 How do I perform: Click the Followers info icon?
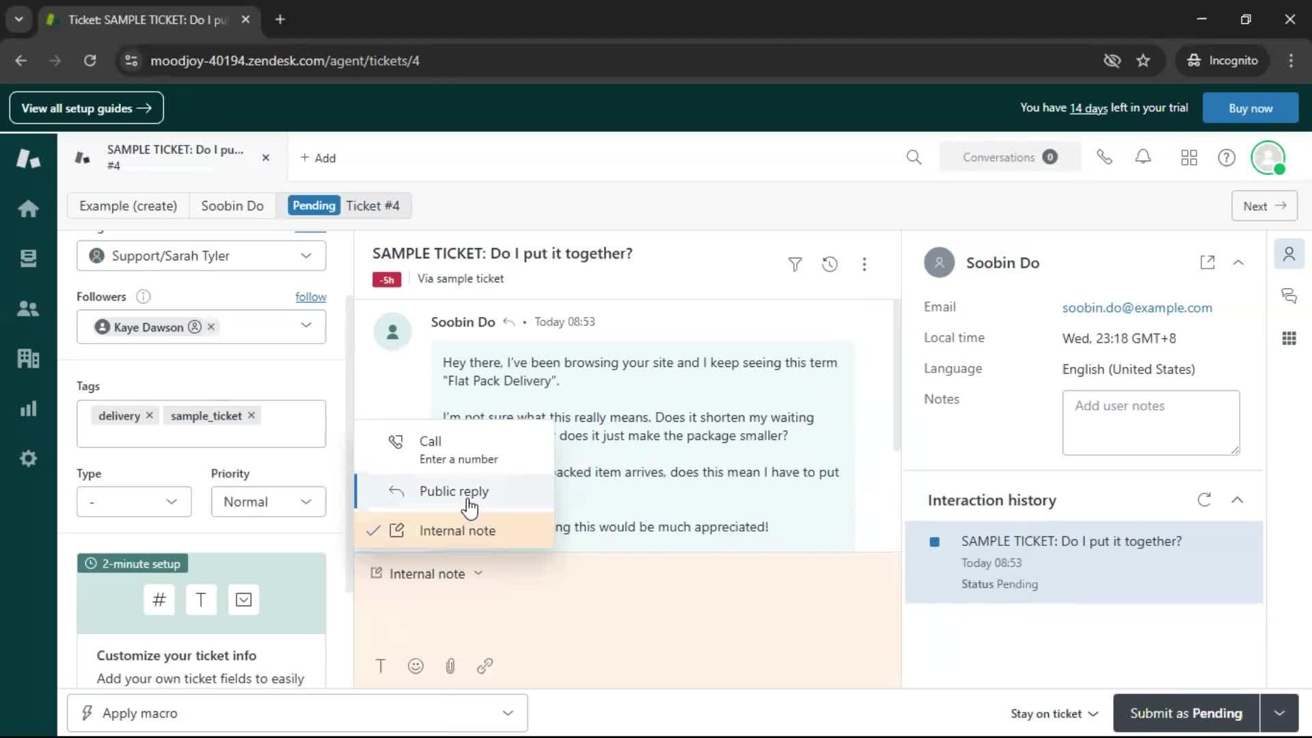pos(143,297)
